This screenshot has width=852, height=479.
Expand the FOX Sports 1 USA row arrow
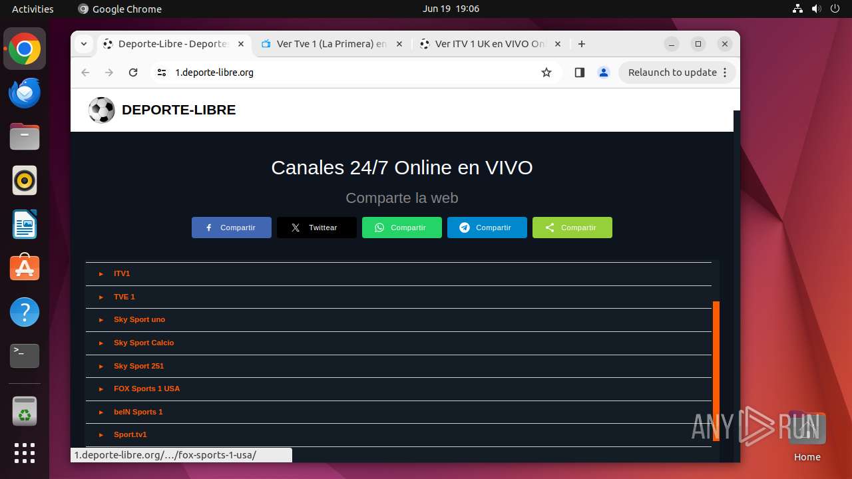(101, 389)
